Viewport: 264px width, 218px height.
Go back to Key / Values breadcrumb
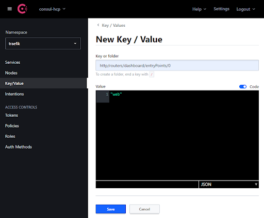(x=113, y=25)
